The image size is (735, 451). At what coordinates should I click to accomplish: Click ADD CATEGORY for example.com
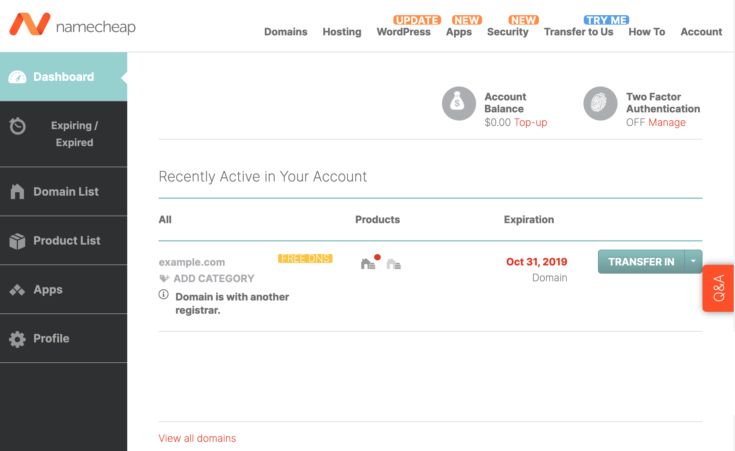point(214,278)
